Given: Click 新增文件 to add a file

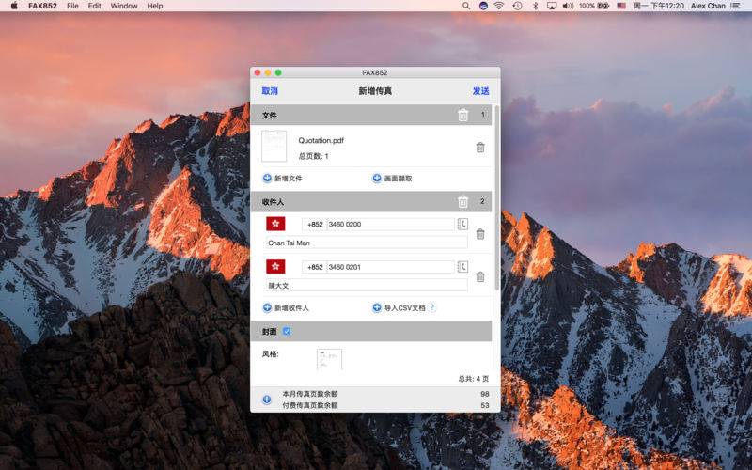Looking at the screenshot, I should [x=282, y=178].
